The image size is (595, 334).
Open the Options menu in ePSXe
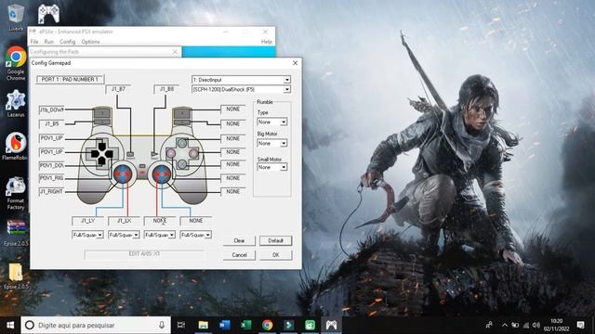tap(90, 42)
